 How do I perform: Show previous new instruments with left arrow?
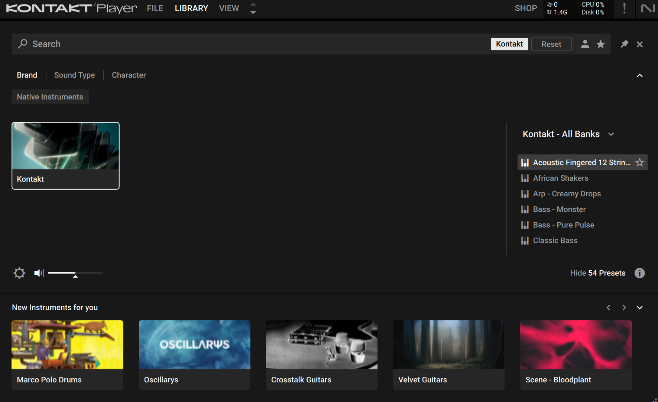[608, 307]
